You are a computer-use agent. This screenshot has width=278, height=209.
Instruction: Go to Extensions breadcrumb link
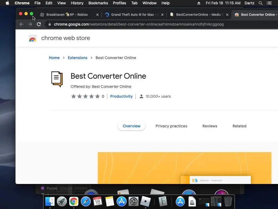coord(77,58)
